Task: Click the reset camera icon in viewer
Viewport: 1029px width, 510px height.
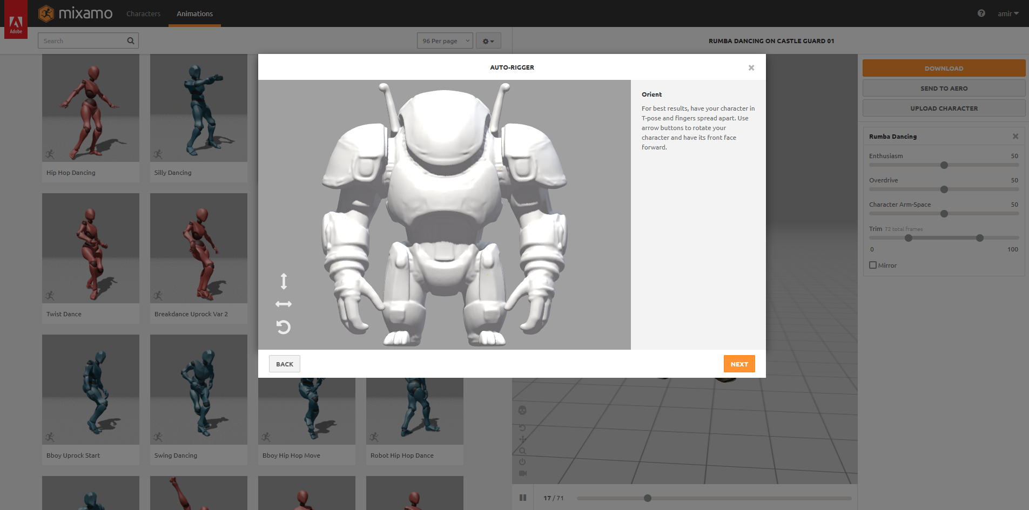Action: (522, 427)
